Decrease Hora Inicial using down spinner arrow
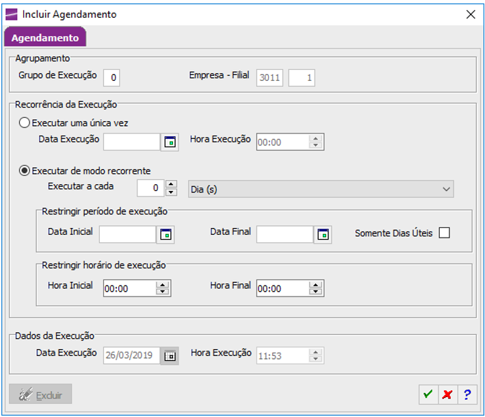Image resolution: width=485 pixels, height=417 pixels. click(162, 292)
